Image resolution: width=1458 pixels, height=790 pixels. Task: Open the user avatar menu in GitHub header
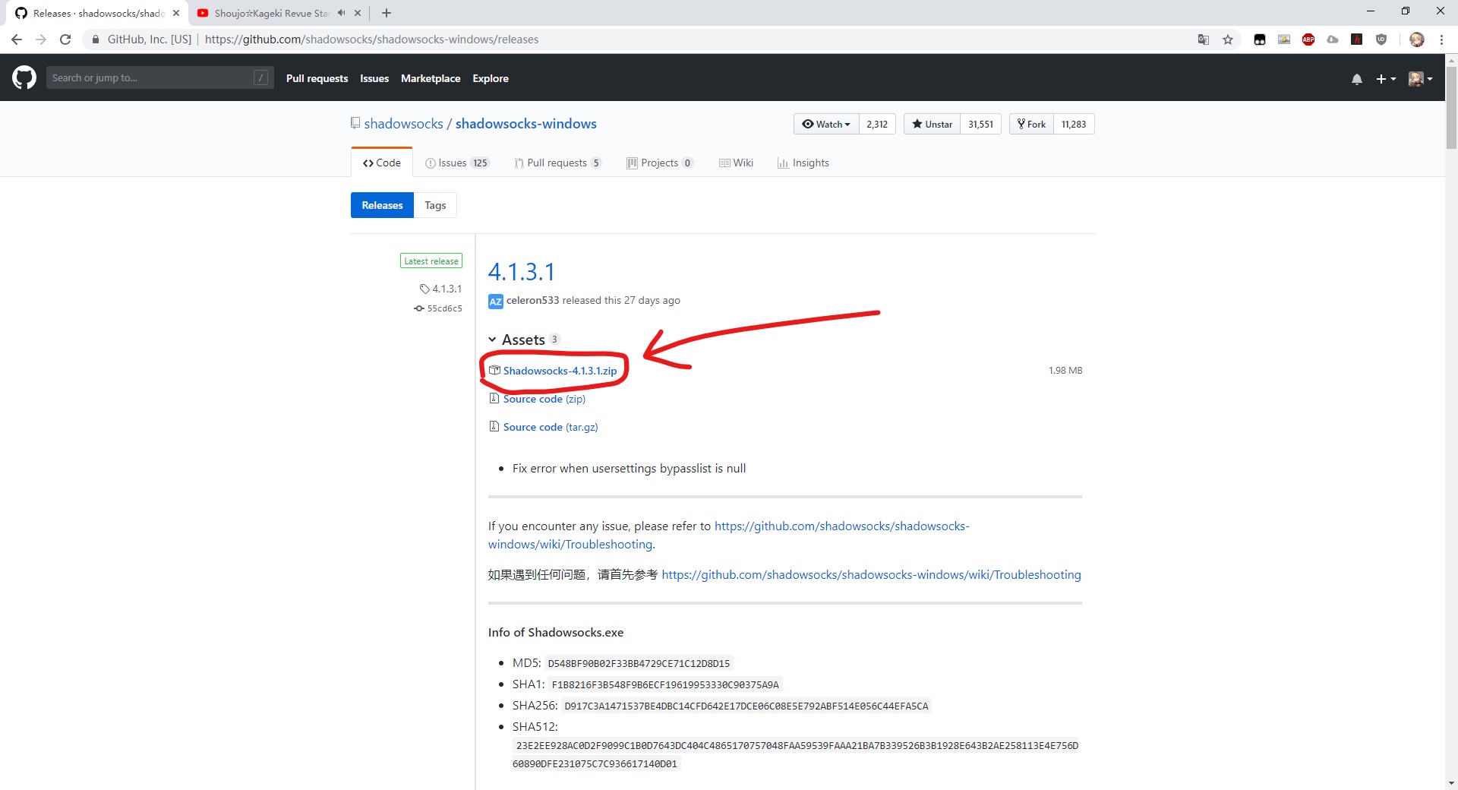tap(1420, 79)
